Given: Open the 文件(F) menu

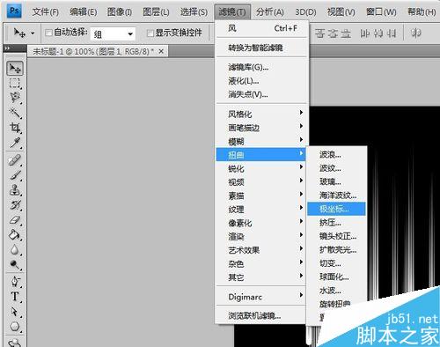Looking at the screenshot, I should (x=46, y=11).
